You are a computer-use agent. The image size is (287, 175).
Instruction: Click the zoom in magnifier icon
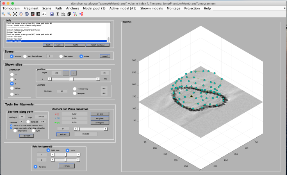(3, 14)
